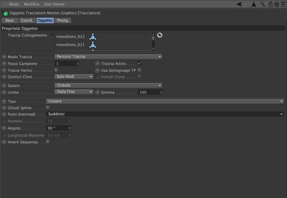Enable the Chiudi Spline checkbox
Screen dimensions: 287x198
48,107
